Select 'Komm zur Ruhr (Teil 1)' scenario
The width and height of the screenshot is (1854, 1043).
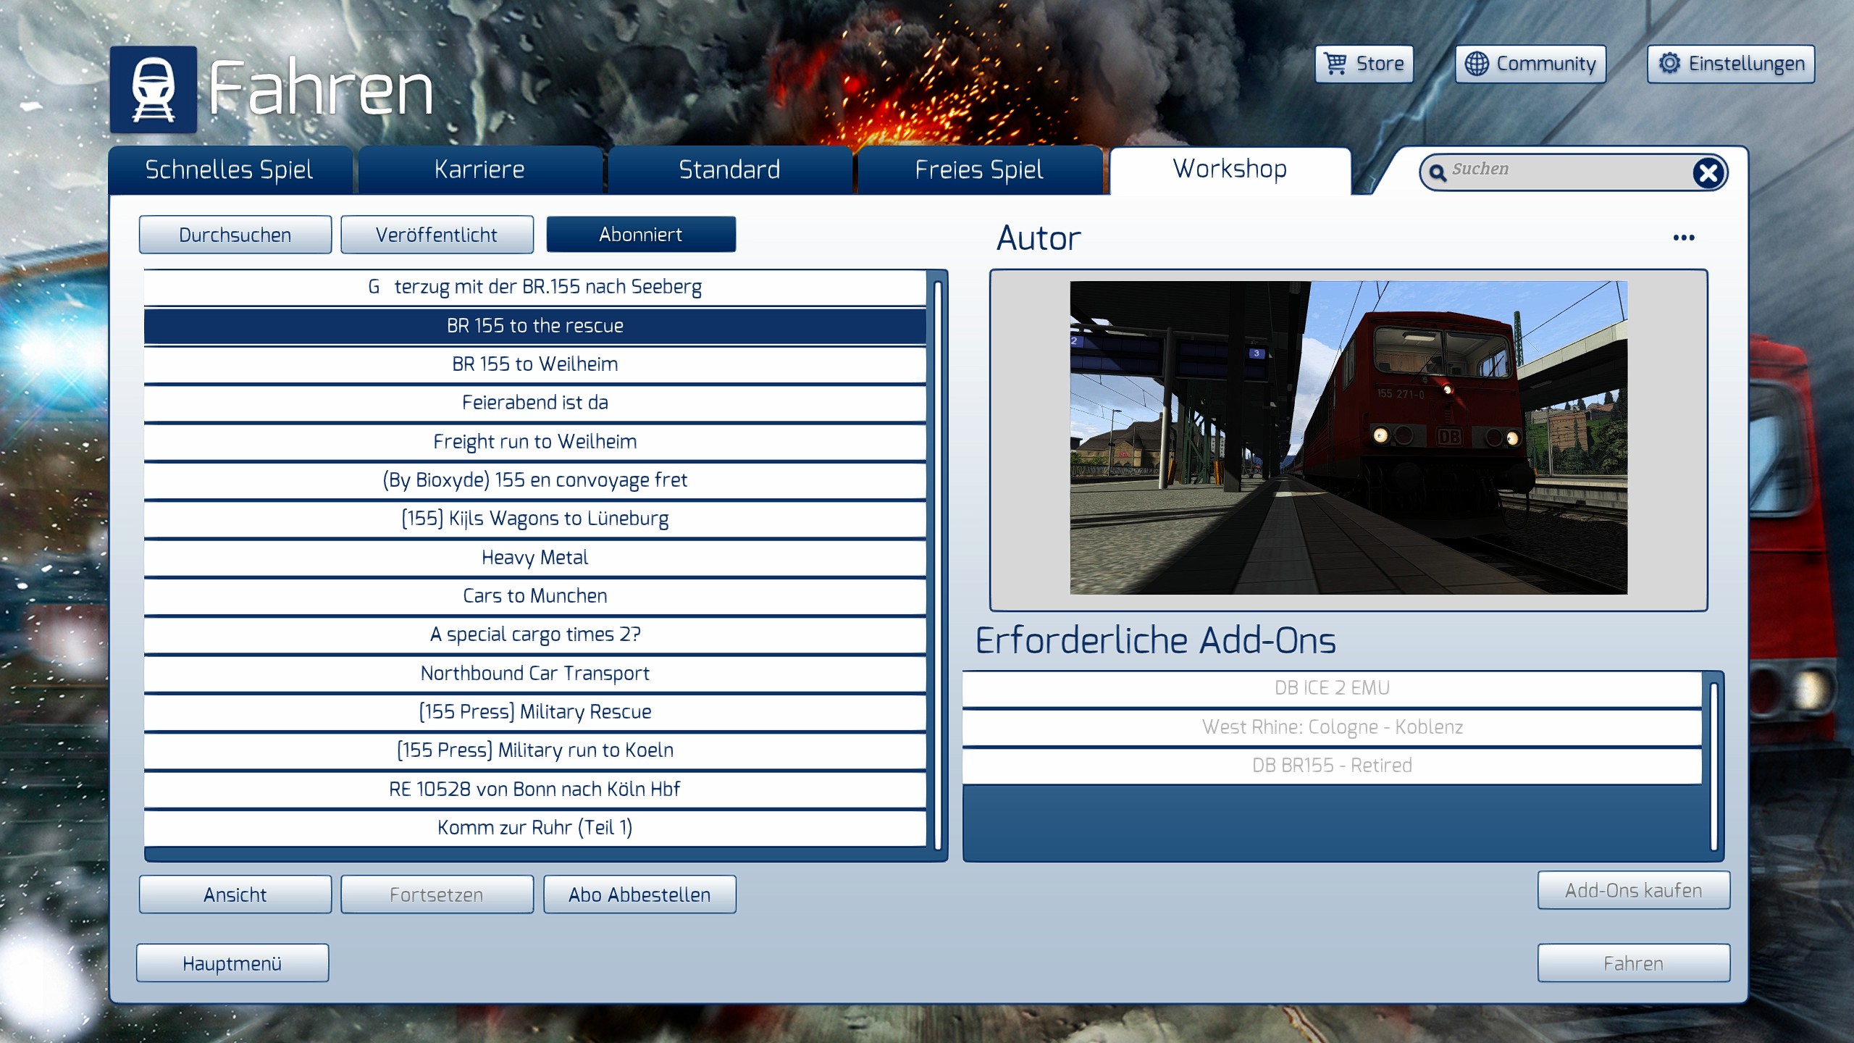point(535,828)
